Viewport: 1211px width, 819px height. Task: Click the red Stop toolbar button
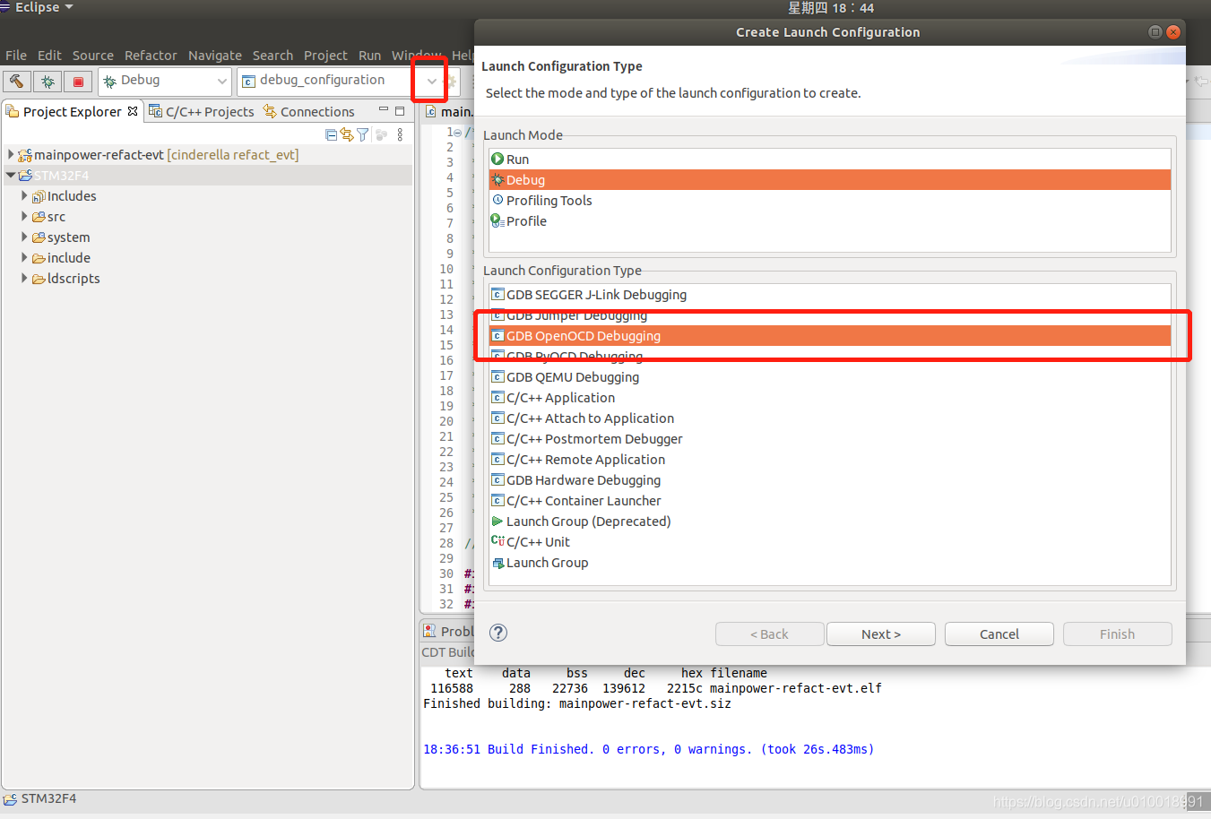pyautogui.click(x=78, y=82)
